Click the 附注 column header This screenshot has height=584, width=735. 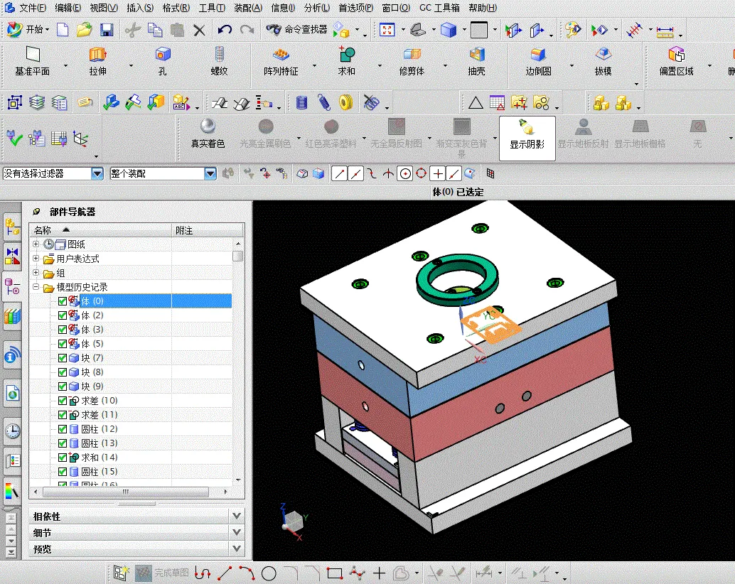(x=208, y=230)
